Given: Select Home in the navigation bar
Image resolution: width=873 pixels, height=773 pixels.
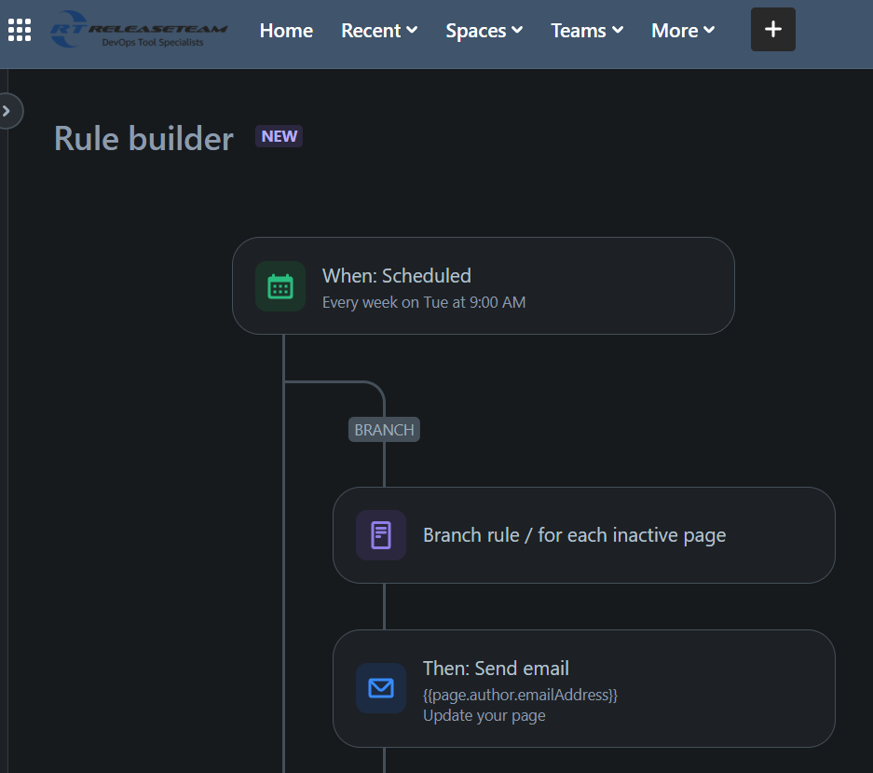Looking at the screenshot, I should pos(286,30).
